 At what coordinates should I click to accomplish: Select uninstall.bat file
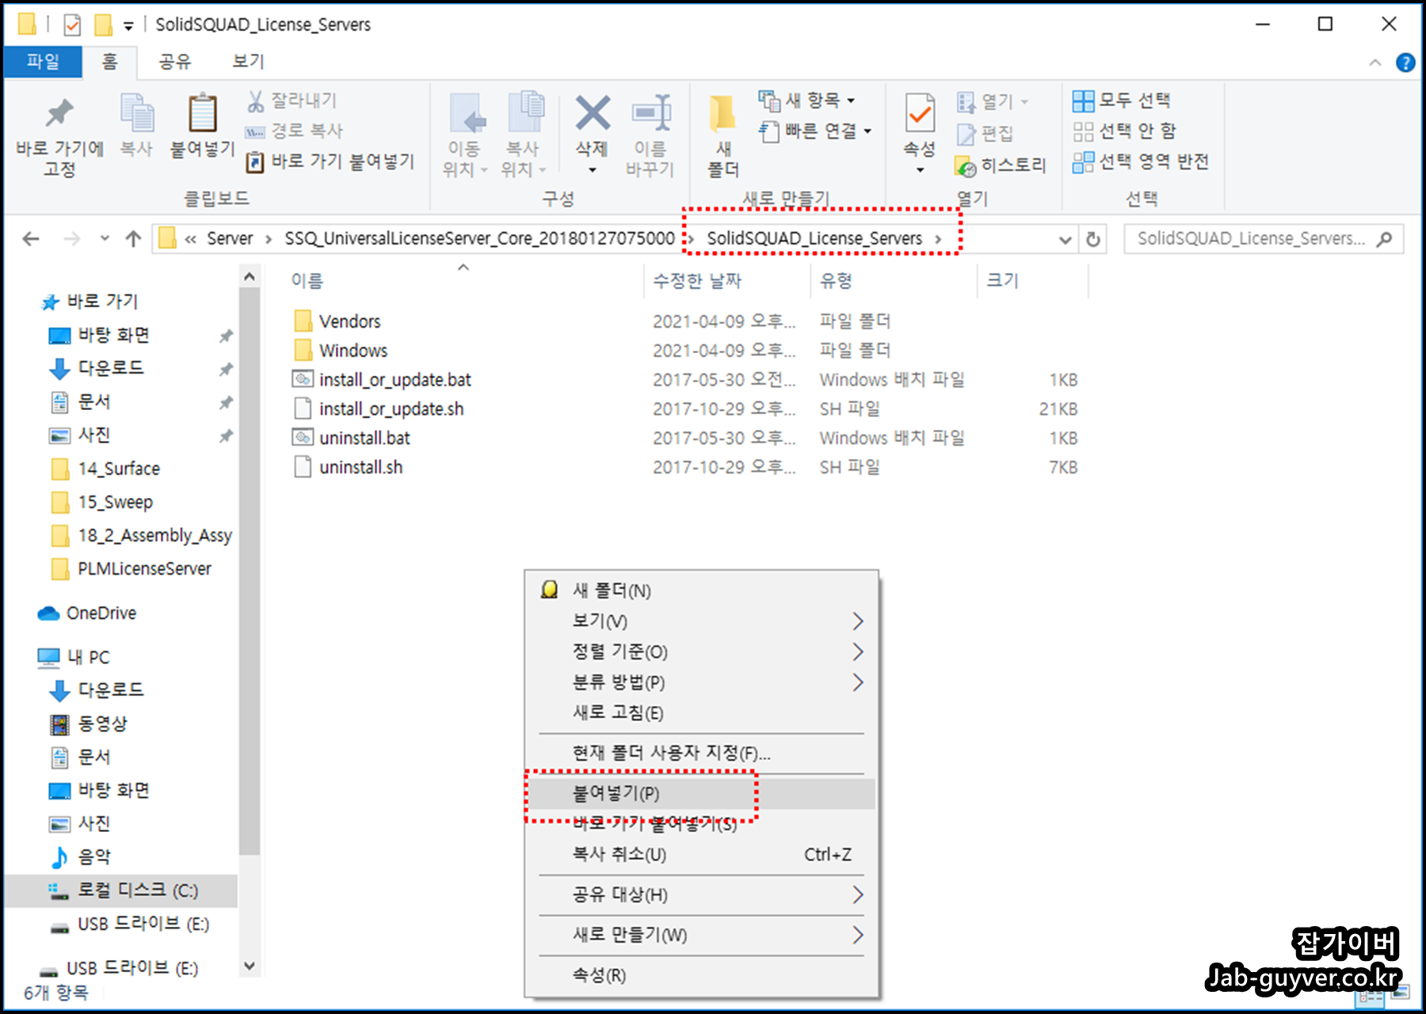pos(364,438)
